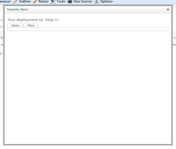The height and width of the screenshot is (149, 176).
Task: Expand the dropdown arrow after Resize
Action: (x=48, y=2)
